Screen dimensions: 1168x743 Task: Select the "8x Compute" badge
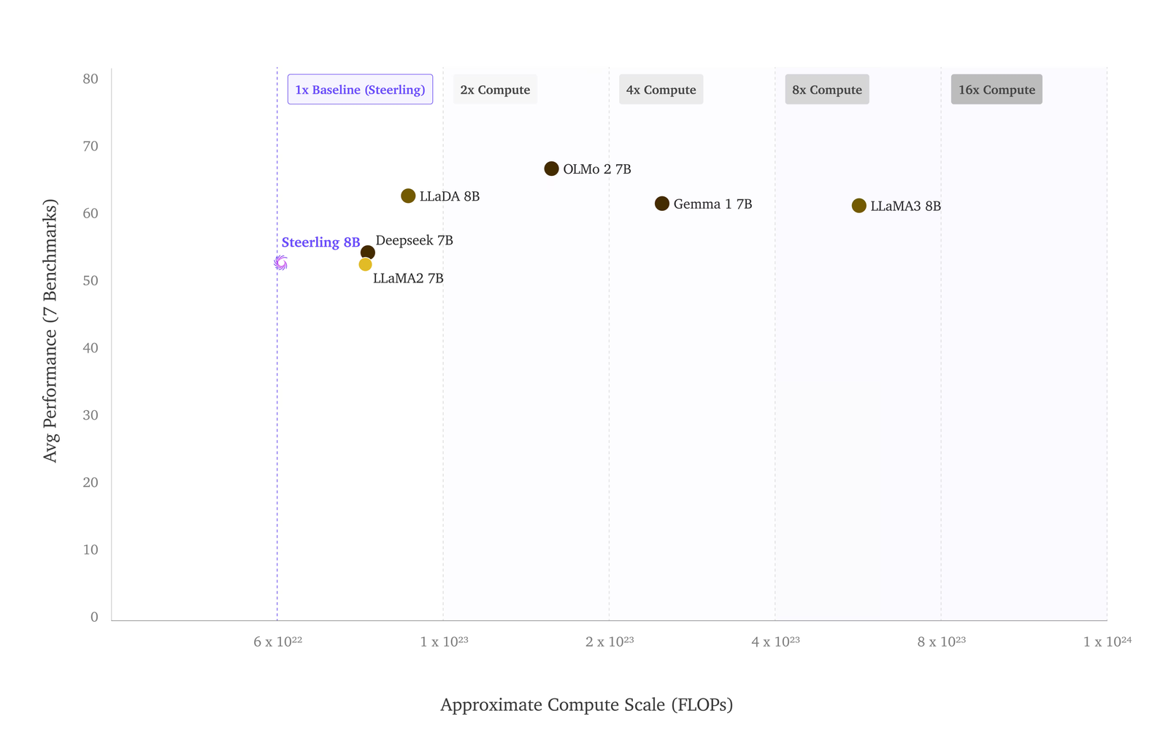coord(827,89)
